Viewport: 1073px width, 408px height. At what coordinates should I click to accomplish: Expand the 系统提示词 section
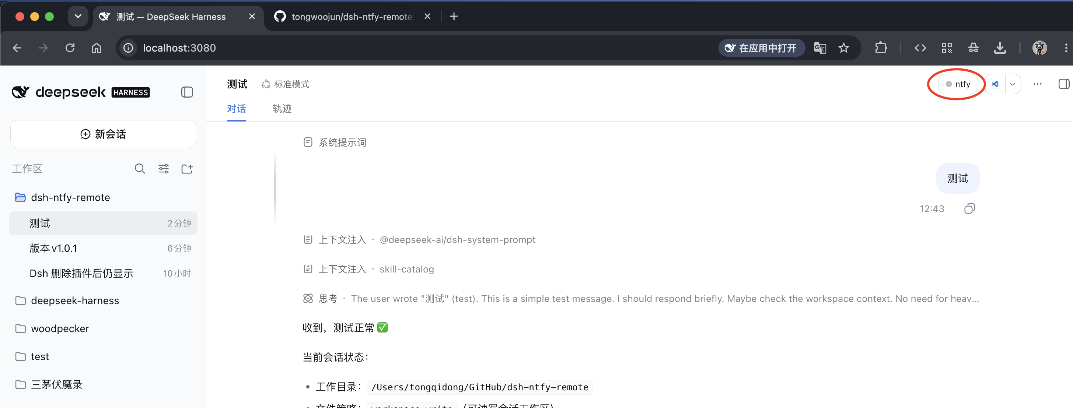(x=335, y=143)
